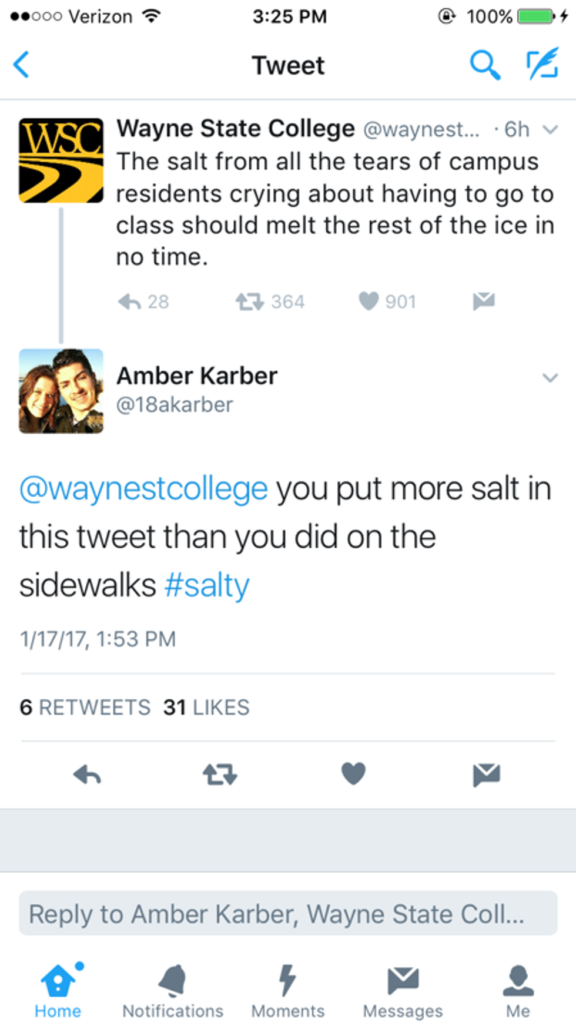Open search with the magnifier icon

pos(484,65)
